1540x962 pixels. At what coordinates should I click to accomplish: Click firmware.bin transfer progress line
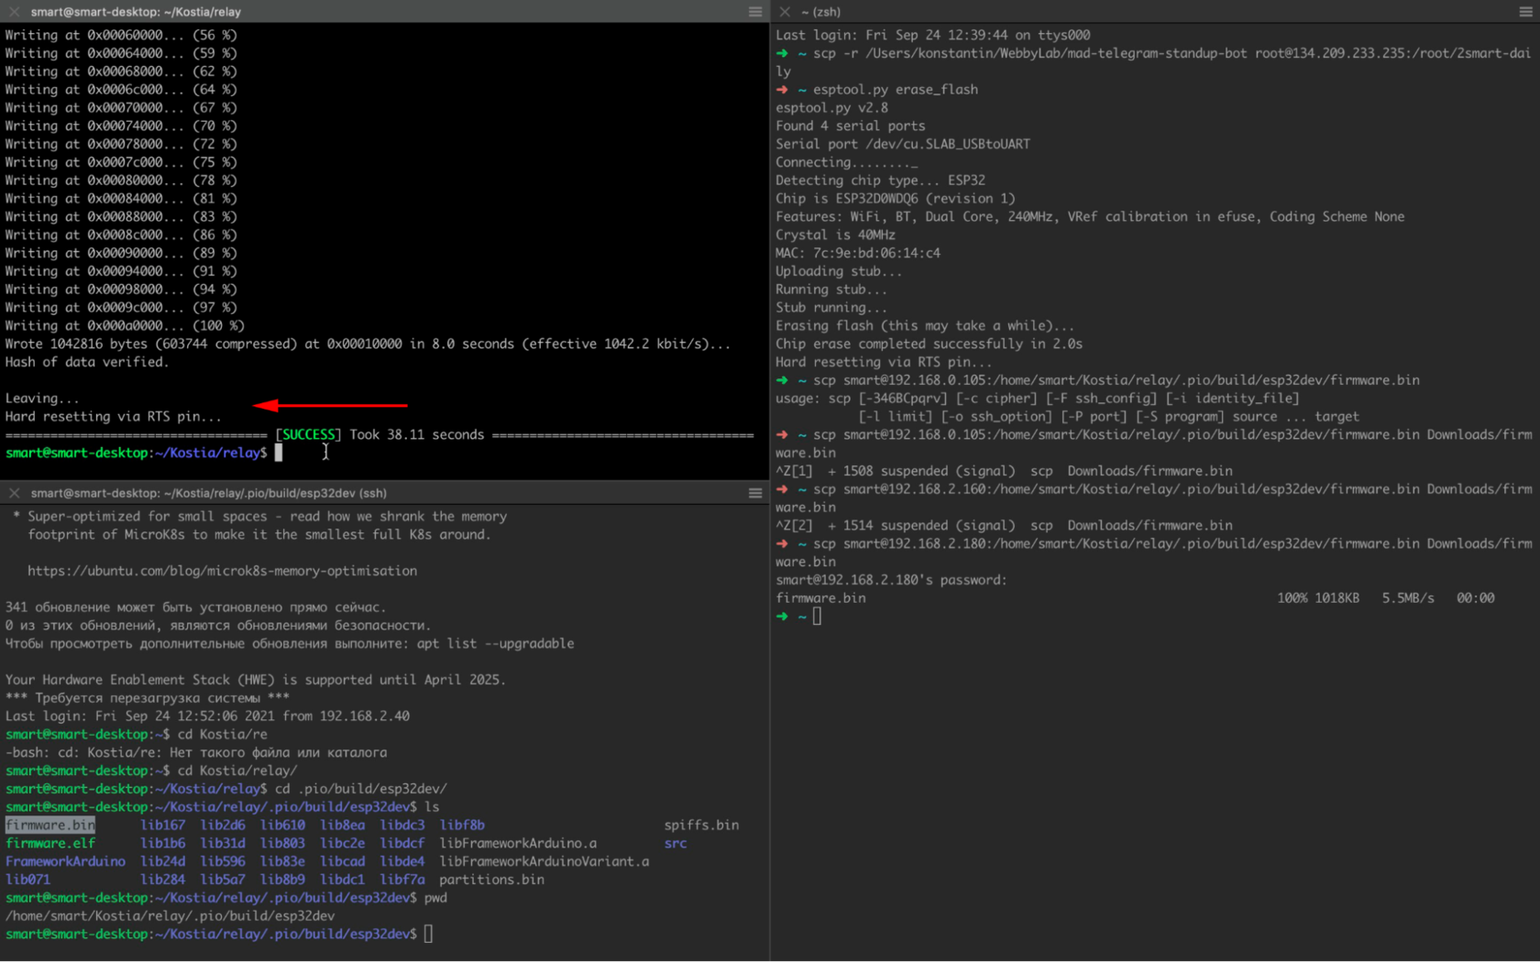[x=1135, y=598]
